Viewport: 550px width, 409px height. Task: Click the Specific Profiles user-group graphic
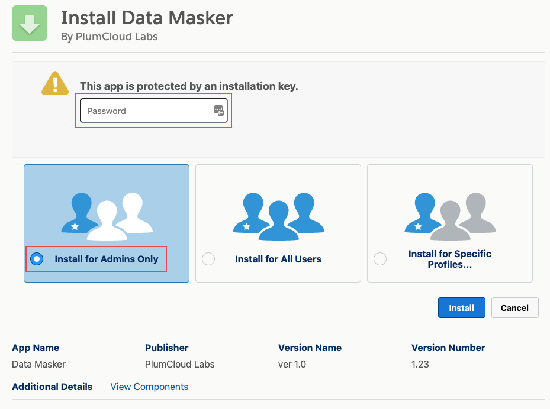tap(449, 216)
